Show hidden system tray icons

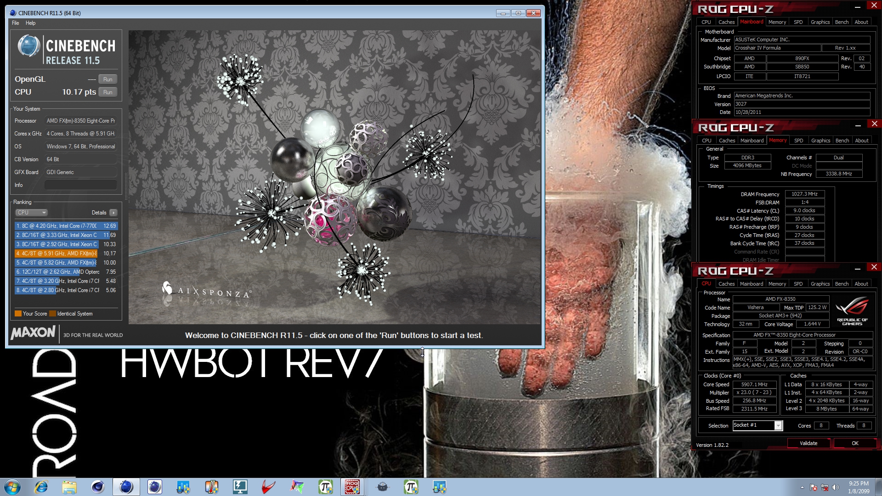coord(802,487)
